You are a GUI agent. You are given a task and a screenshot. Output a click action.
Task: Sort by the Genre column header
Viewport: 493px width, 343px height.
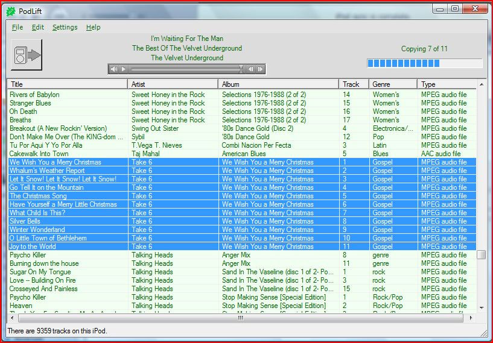[393, 84]
